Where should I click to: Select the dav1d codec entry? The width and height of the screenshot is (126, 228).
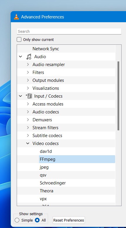pos(46,151)
